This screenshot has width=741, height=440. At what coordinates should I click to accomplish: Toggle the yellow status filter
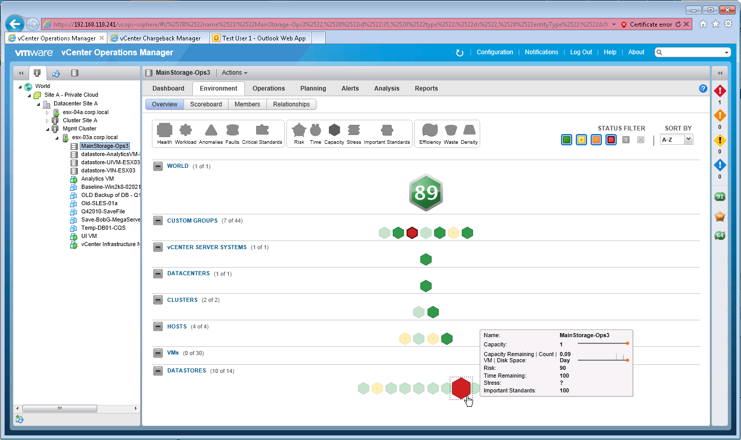tap(581, 140)
